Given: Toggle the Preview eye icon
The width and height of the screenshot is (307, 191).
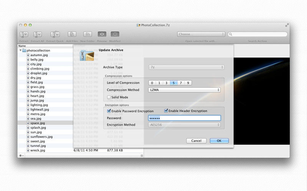Looking at the screenshot, I should pos(102,34).
